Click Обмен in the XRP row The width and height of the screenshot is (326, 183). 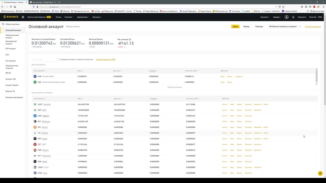pyautogui.click(x=266, y=139)
